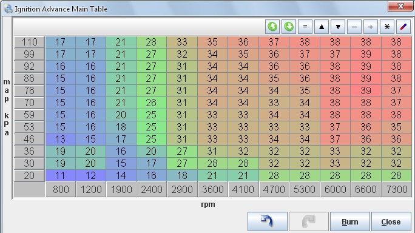
Task: Select the 1900 rpm column header
Action: 121,189
